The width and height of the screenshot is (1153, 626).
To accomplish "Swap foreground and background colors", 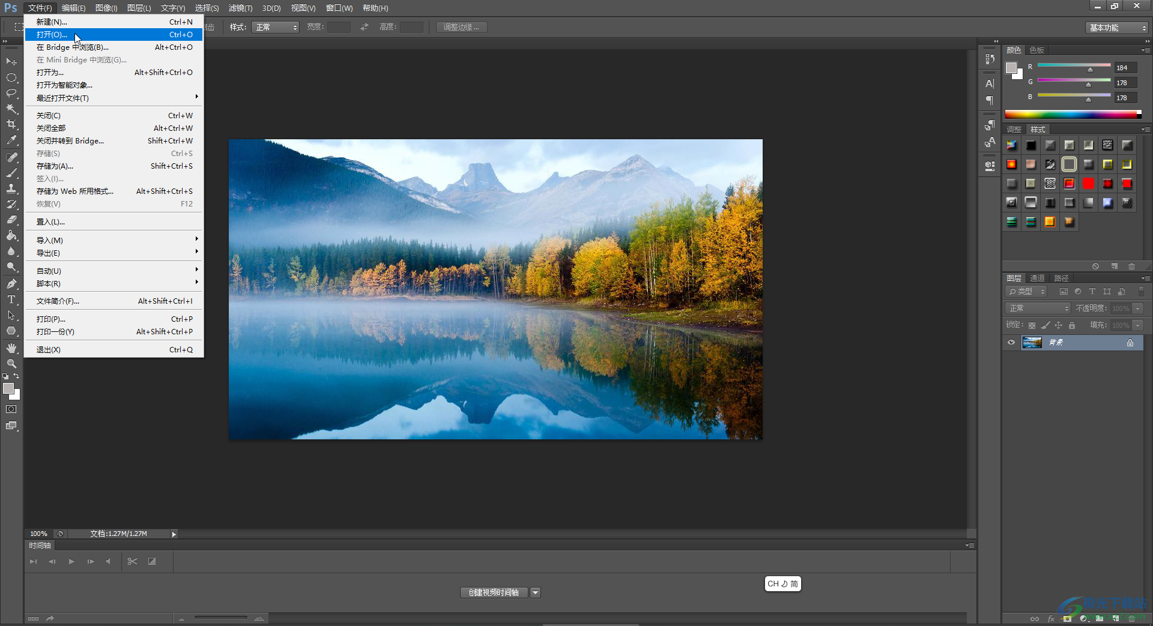I will pyautogui.click(x=16, y=376).
